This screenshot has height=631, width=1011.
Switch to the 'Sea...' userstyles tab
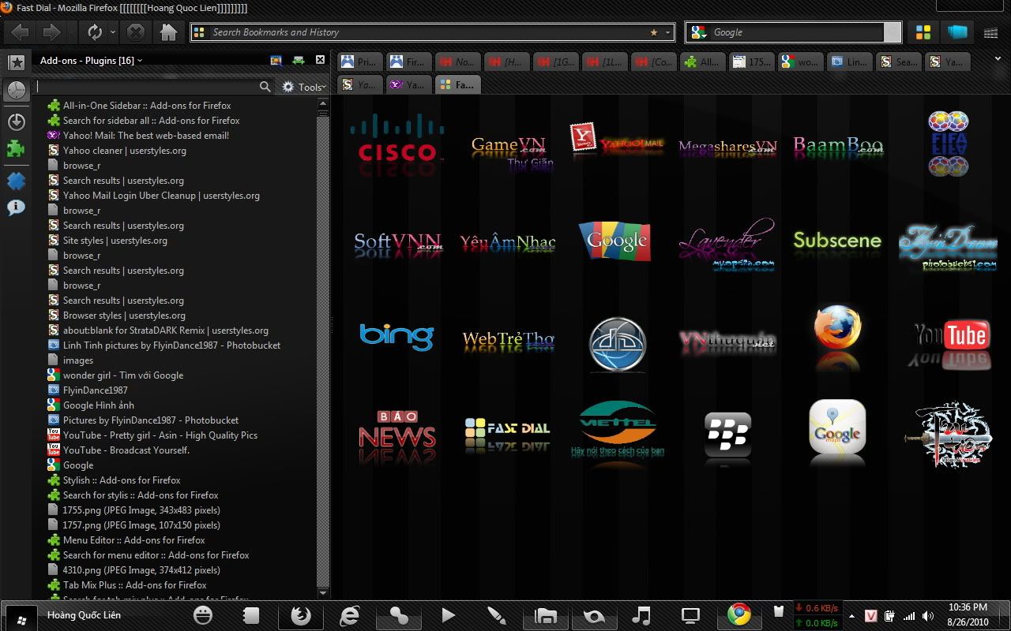point(897,62)
